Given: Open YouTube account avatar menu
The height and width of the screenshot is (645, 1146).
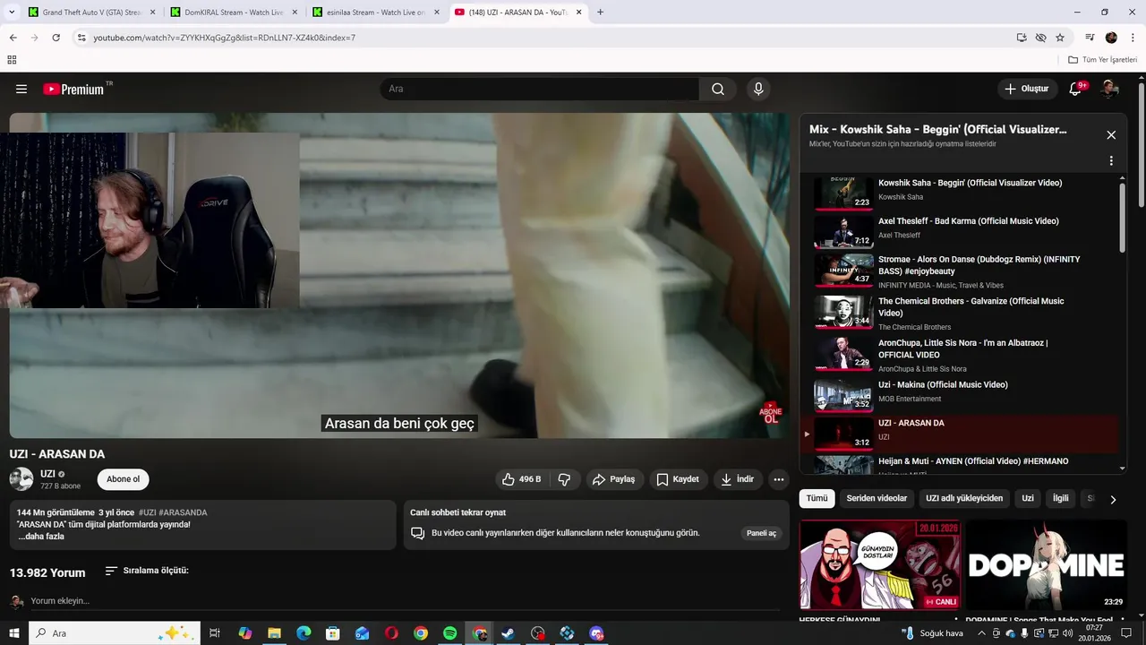Looking at the screenshot, I should pos(1110,89).
